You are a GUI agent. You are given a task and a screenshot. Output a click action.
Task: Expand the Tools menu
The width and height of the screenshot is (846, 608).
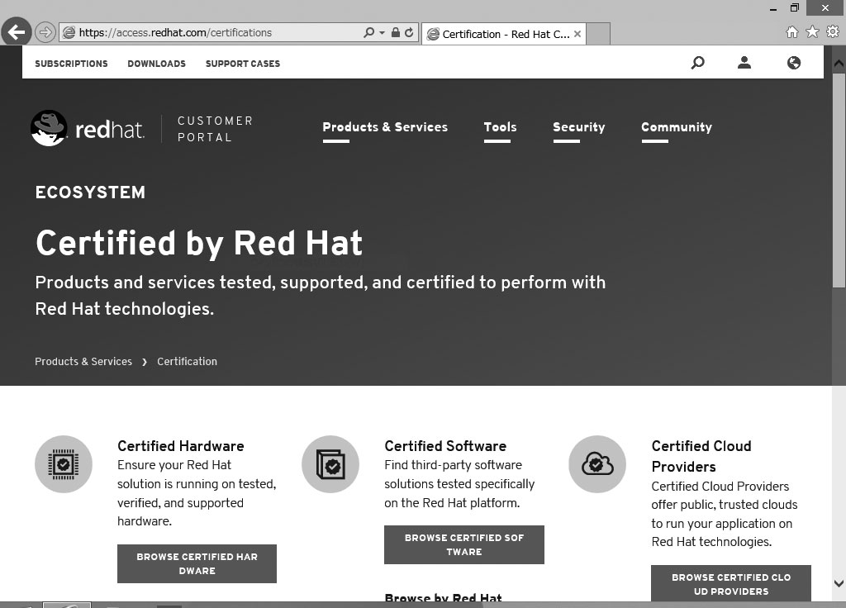click(x=500, y=127)
